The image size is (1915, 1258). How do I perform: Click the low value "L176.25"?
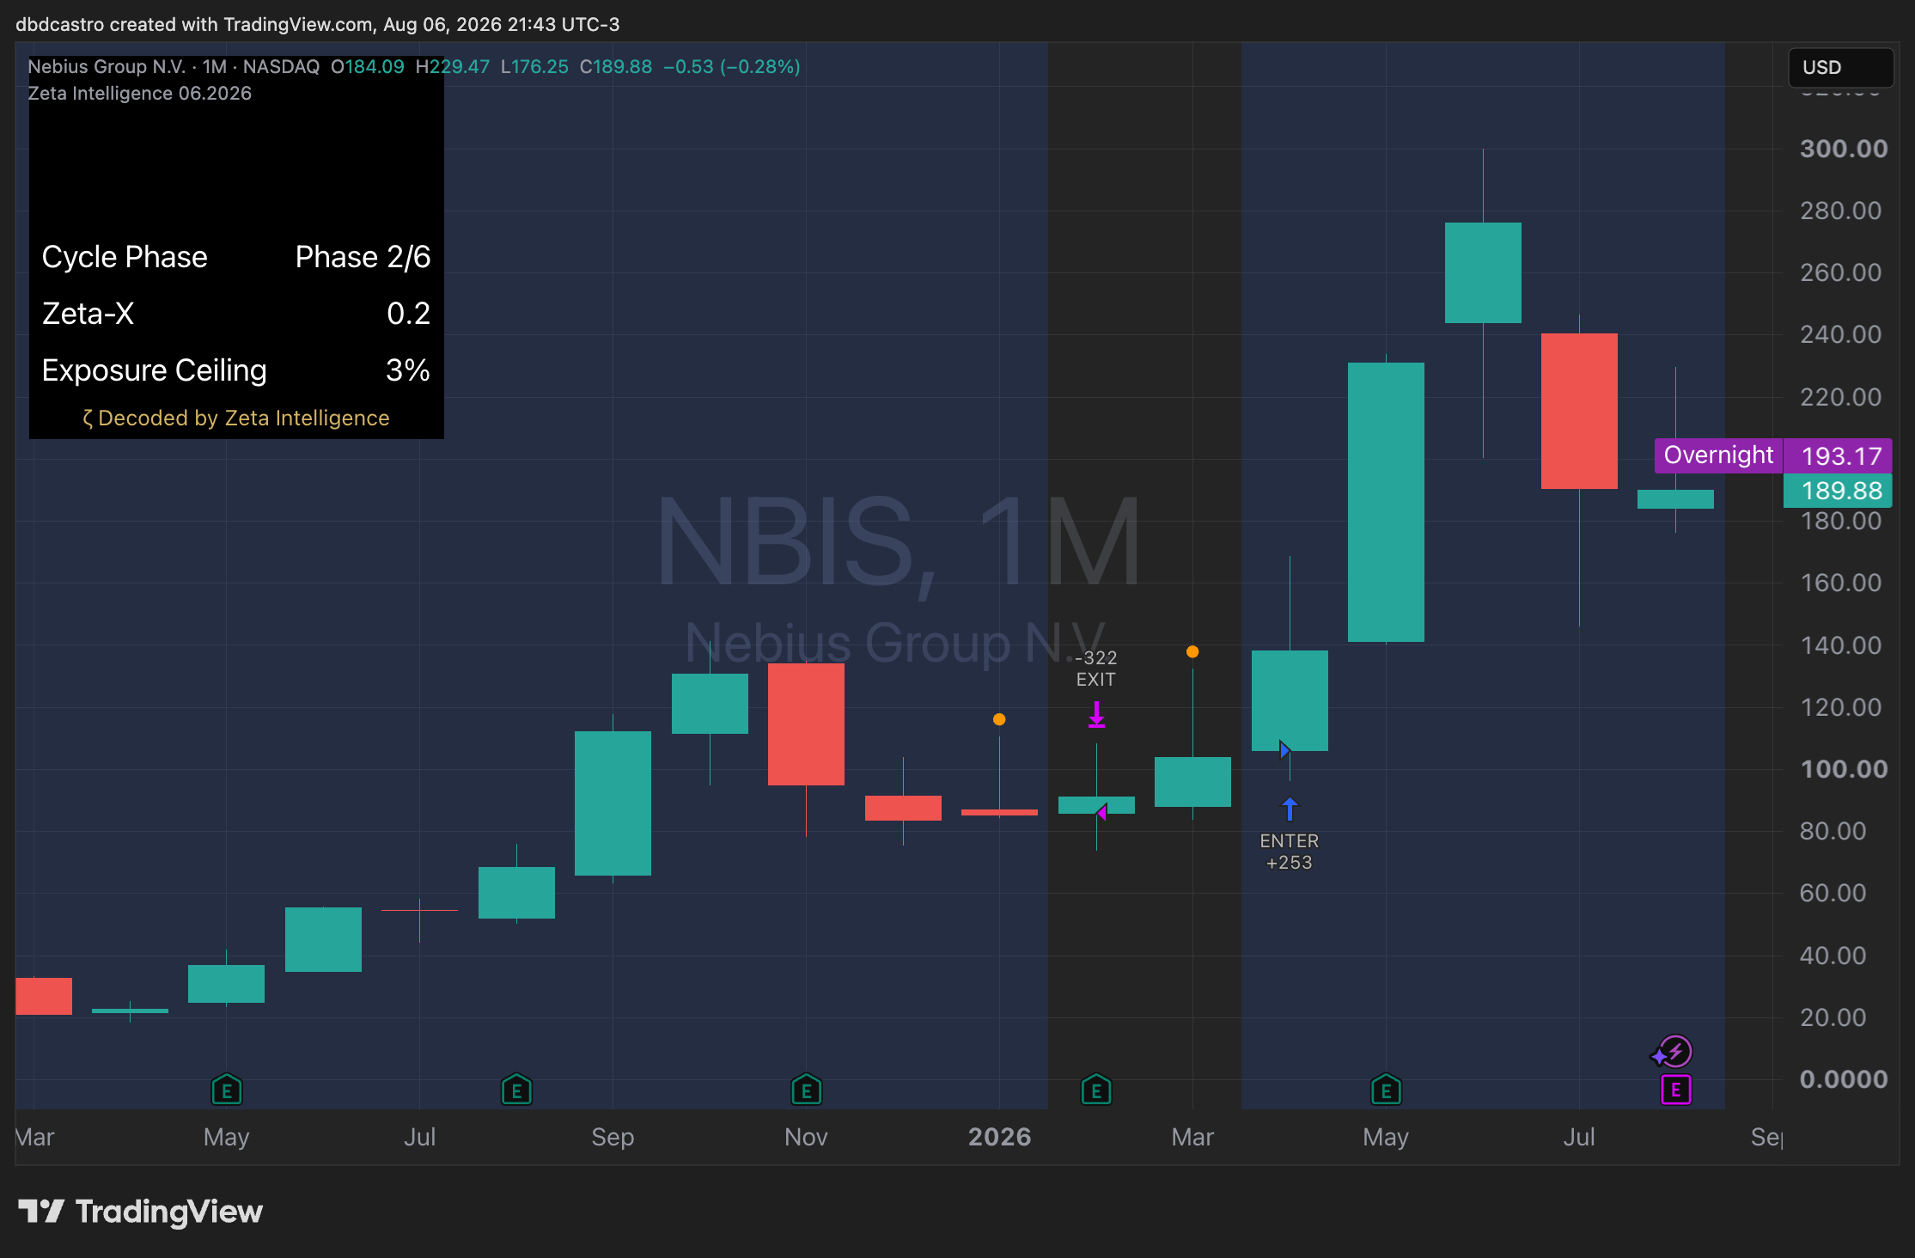point(534,66)
